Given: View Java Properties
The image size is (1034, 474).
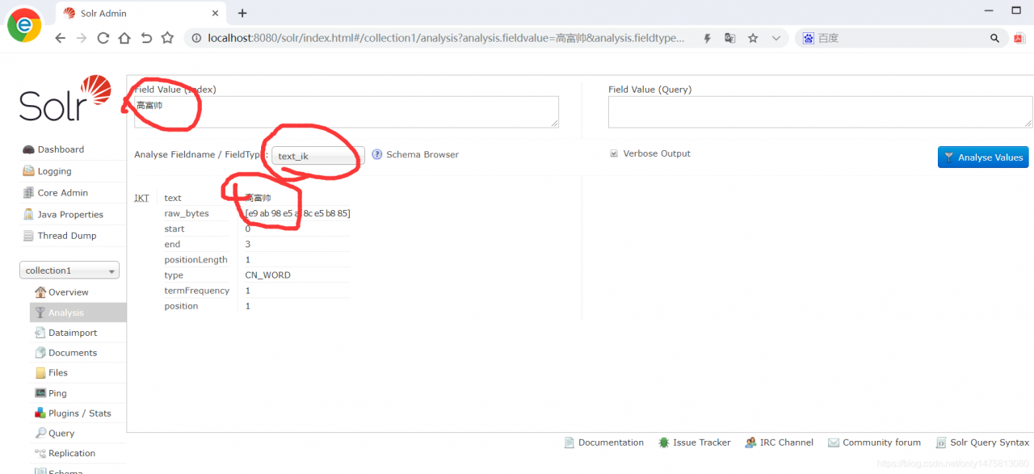Looking at the screenshot, I should 70,215.
